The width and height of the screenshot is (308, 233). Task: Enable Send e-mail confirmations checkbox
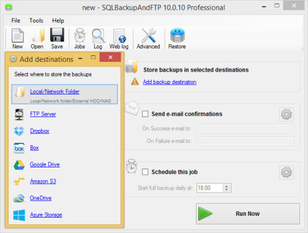point(145,114)
